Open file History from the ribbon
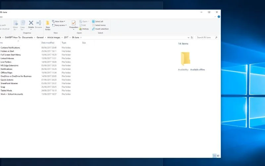This screenshot has height=166, width=265. [x=84, y=29]
